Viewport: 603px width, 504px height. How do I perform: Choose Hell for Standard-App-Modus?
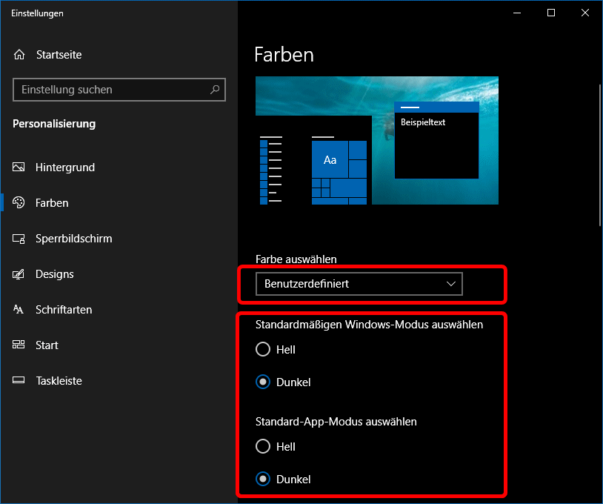[262, 446]
